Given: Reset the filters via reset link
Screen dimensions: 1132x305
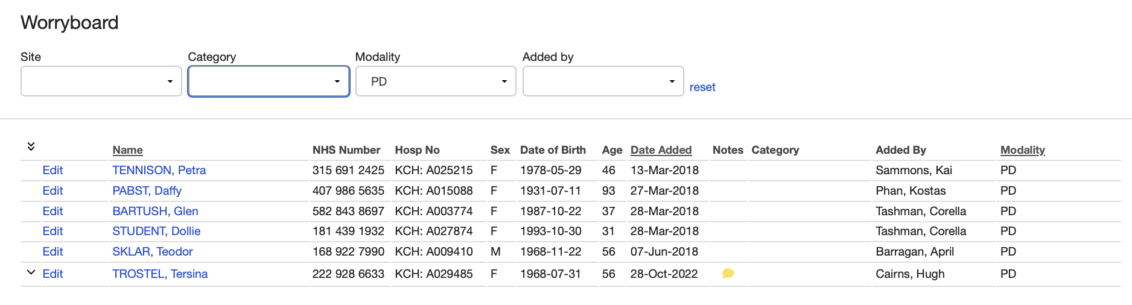Looking at the screenshot, I should pyautogui.click(x=702, y=87).
